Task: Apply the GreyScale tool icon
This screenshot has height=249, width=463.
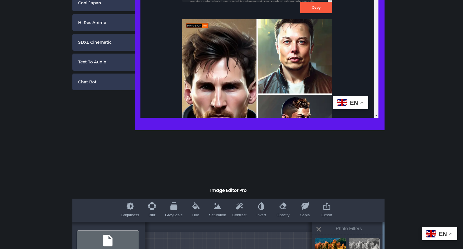Action: point(174,206)
